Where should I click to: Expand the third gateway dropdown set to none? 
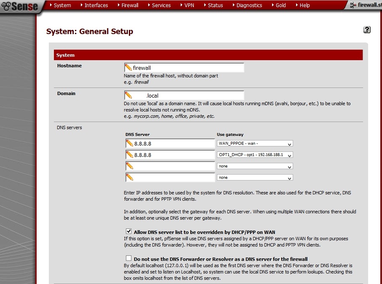pyautogui.click(x=255, y=166)
